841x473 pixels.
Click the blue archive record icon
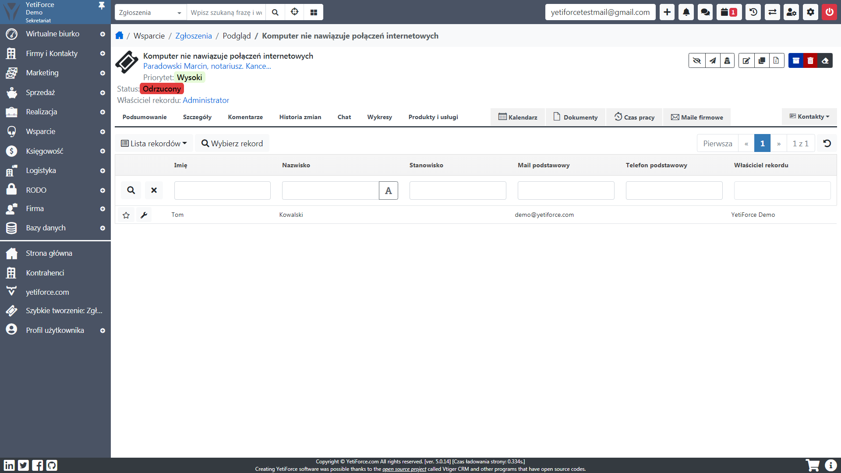tap(796, 60)
